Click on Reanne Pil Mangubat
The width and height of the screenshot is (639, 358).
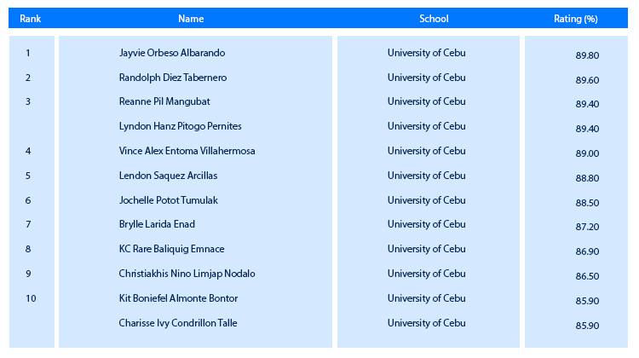tap(164, 101)
